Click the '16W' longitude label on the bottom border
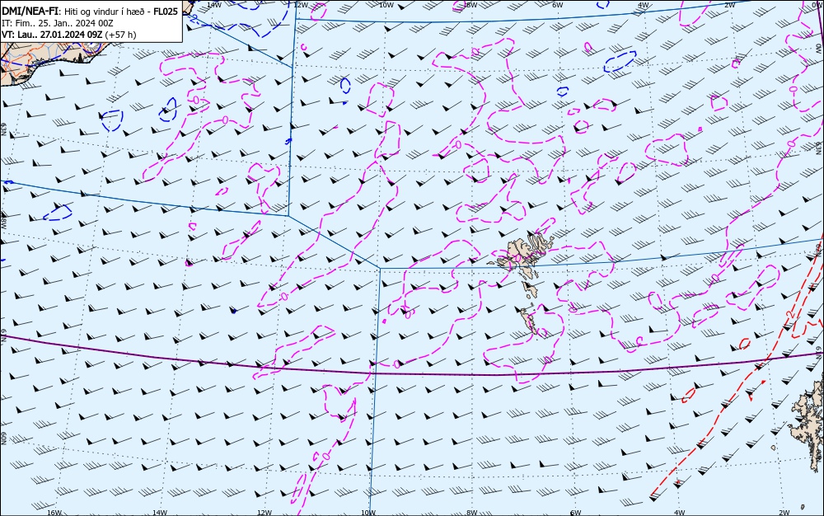This screenshot has width=824, height=516. [x=54, y=513]
